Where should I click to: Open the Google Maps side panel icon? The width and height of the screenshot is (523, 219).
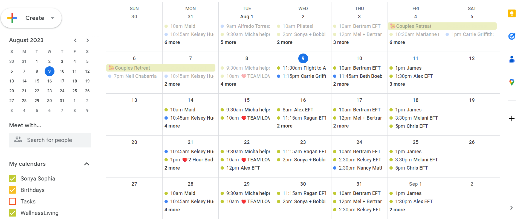tap(512, 82)
